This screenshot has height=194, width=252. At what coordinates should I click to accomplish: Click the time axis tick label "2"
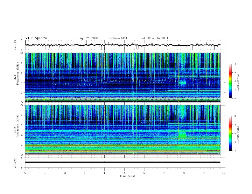(65, 173)
